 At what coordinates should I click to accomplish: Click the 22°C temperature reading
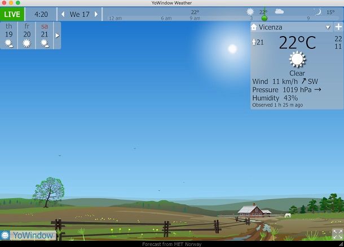click(x=297, y=43)
